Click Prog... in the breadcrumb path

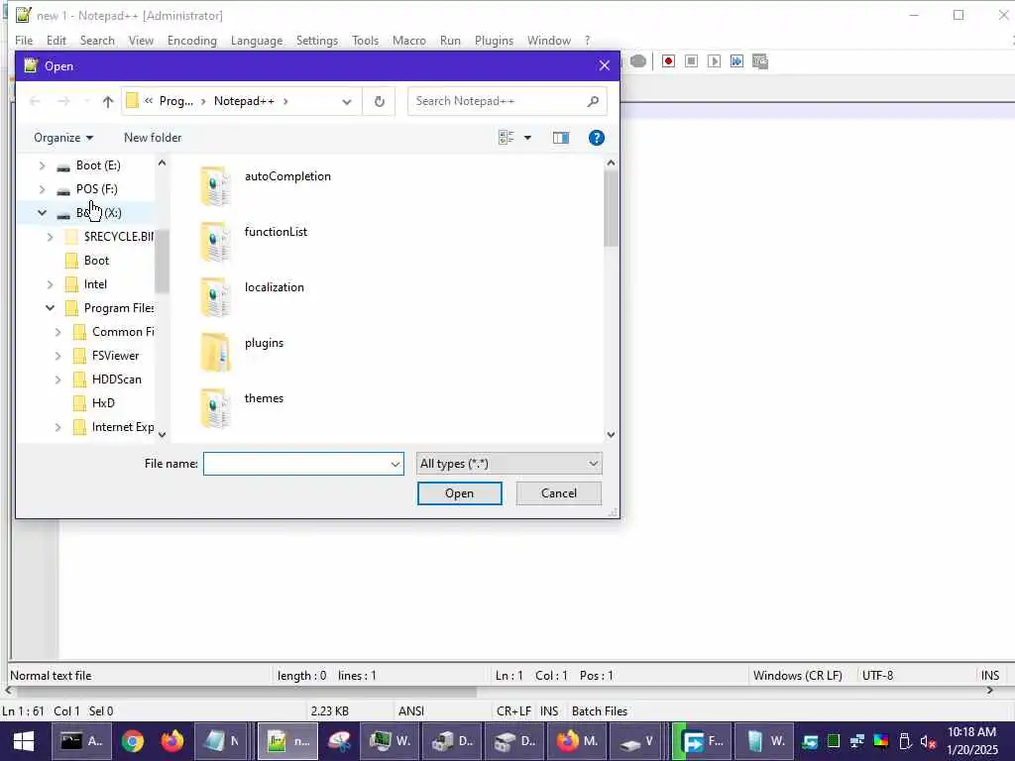176,102
